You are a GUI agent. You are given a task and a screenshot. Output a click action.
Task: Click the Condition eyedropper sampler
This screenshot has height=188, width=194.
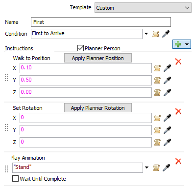(x=166, y=34)
